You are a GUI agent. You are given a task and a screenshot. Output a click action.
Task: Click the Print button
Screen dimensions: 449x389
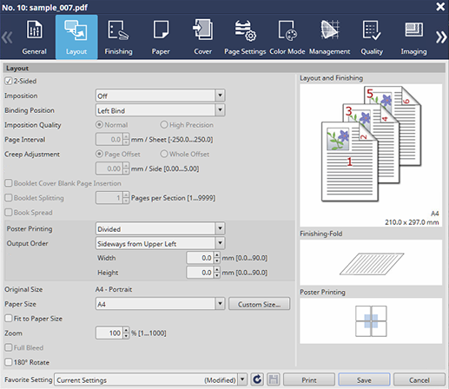click(309, 379)
